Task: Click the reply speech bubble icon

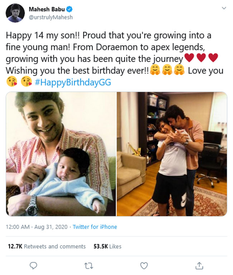Action: 34,266
